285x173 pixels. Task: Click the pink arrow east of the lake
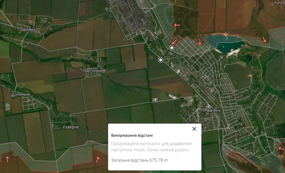point(265,39)
